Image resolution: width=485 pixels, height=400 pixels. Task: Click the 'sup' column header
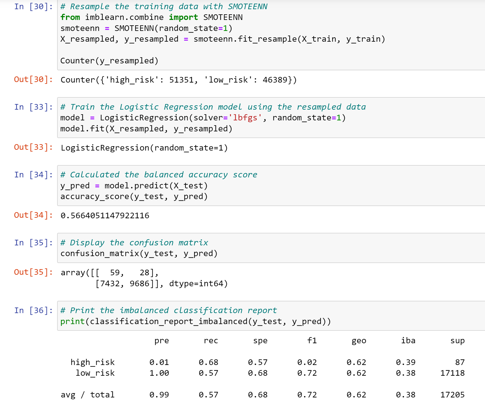coord(458,341)
